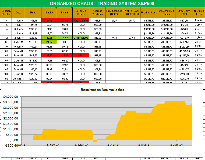Select green Close & BUY order cell
Viewport: 205px width, 160px height.
81,38
